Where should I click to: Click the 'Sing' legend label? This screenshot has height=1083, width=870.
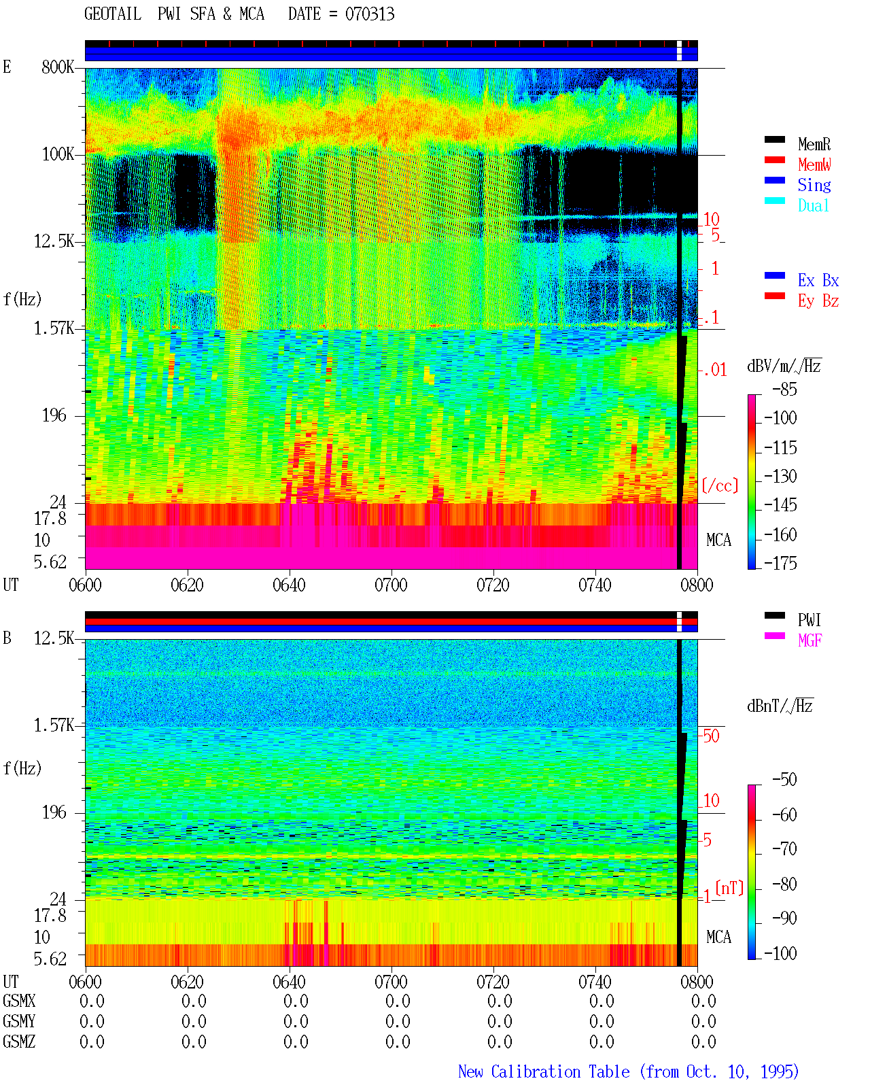814,185
